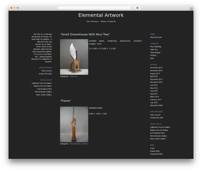202x171 pixels.
Task: Click the "welded steel" text in the Flame post
Action: click(x=95, y=108)
